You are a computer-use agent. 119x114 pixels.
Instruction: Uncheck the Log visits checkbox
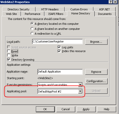pyautogui.click(x=59, y=47)
